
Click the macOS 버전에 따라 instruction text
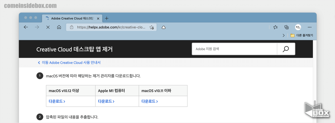(93, 76)
